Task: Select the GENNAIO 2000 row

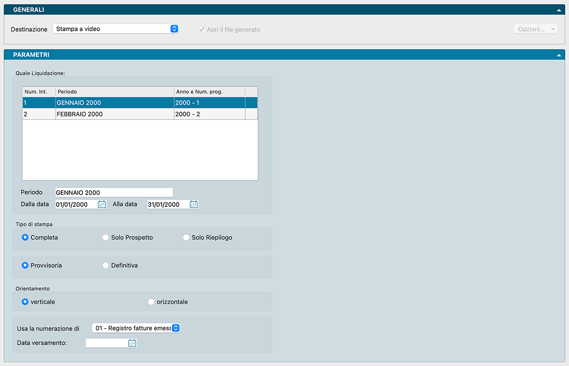Action: [114, 103]
